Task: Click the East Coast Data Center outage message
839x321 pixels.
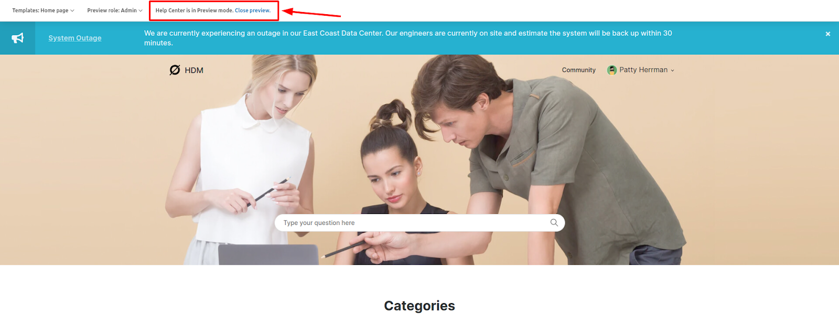Action: pyautogui.click(x=408, y=38)
